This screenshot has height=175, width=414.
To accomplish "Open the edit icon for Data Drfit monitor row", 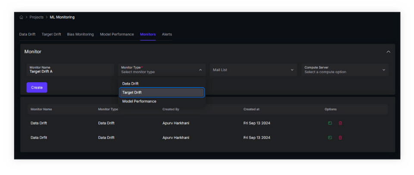I will pos(330,137).
